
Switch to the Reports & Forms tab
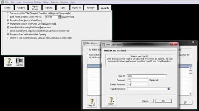[x=35, y=8]
